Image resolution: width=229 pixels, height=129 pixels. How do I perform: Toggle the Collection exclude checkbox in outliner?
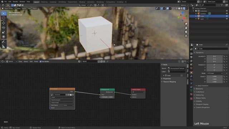click(x=196, y=11)
